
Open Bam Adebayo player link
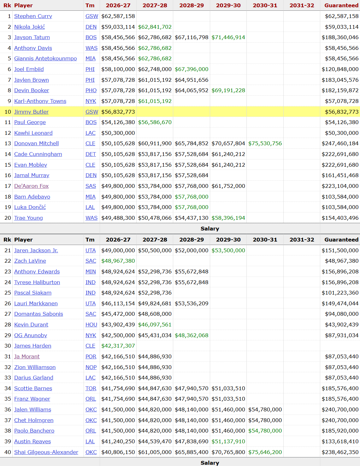click(x=32, y=197)
